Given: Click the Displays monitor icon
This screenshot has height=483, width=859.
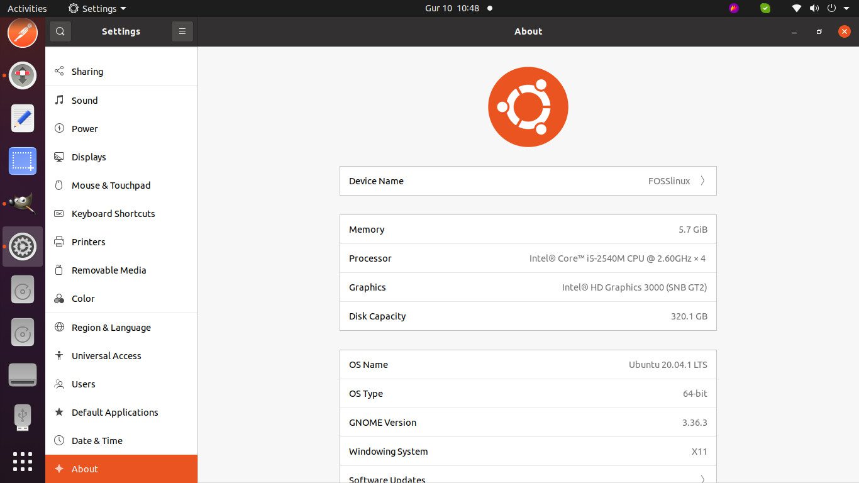Looking at the screenshot, I should coord(59,157).
